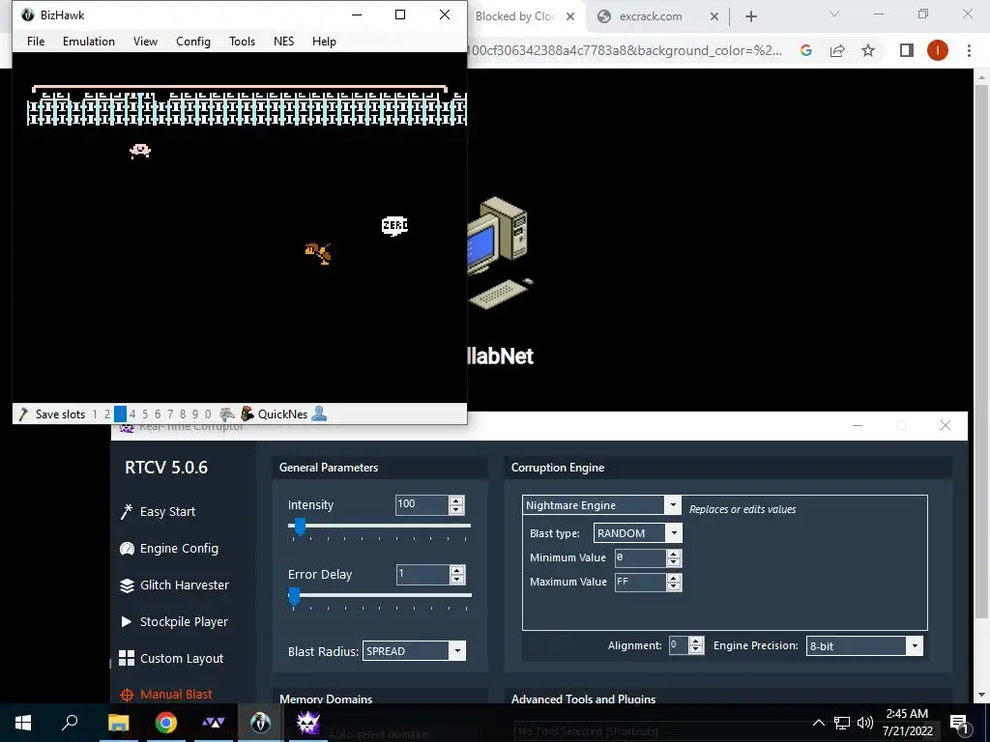Increase Minimum Value with up arrow
This screenshot has width=990, height=742.
[x=674, y=554]
